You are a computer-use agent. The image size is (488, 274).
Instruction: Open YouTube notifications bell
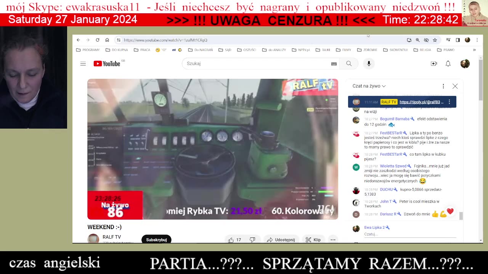pyautogui.click(x=448, y=64)
